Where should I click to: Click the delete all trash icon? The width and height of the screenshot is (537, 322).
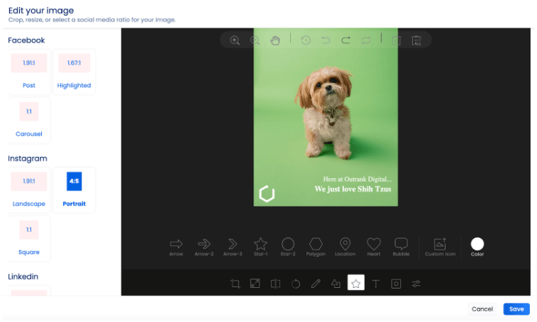(x=416, y=40)
